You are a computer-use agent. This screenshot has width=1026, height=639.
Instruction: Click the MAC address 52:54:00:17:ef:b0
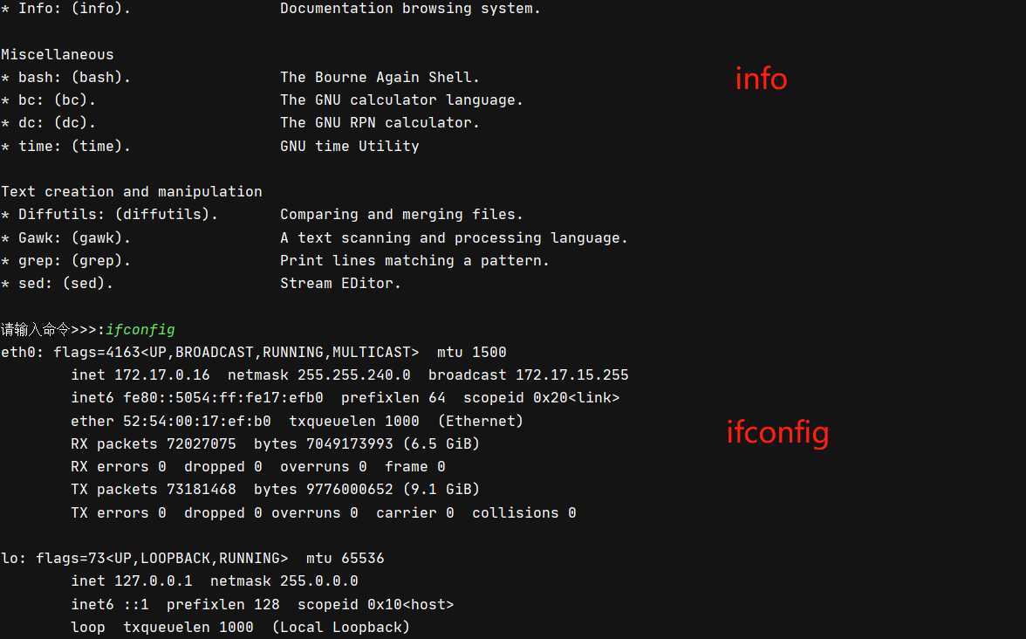(197, 421)
